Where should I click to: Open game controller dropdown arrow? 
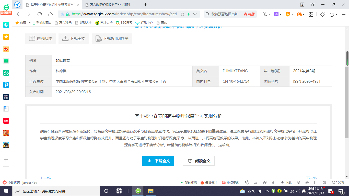click(x=304, y=15)
